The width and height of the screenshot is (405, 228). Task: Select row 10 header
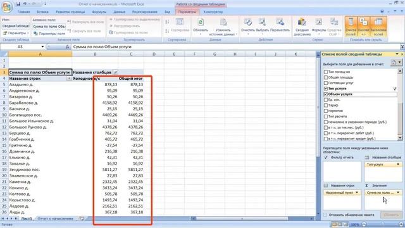[x=4, y=115]
